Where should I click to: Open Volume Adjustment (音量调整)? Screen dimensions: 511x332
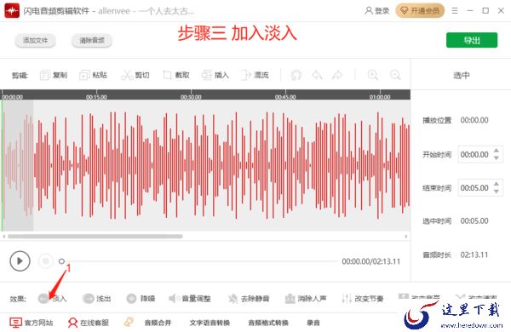pos(190,299)
